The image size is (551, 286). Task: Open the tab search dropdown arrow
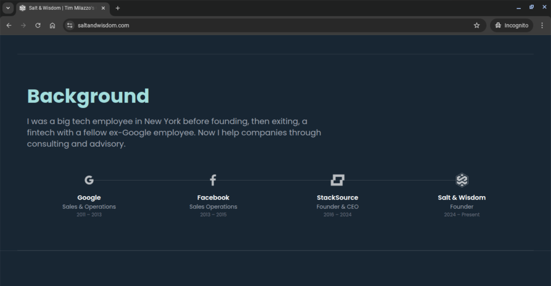click(8, 8)
